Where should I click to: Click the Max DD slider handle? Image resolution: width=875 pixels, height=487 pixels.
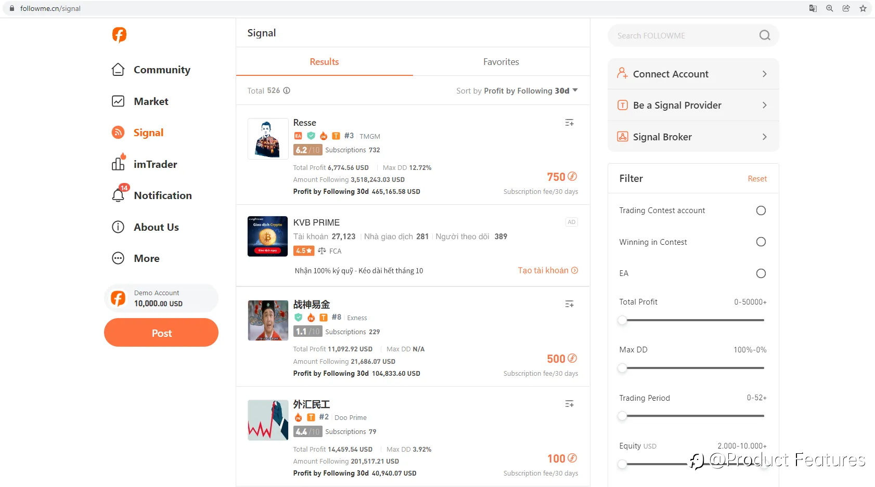pyautogui.click(x=622, y=368)
